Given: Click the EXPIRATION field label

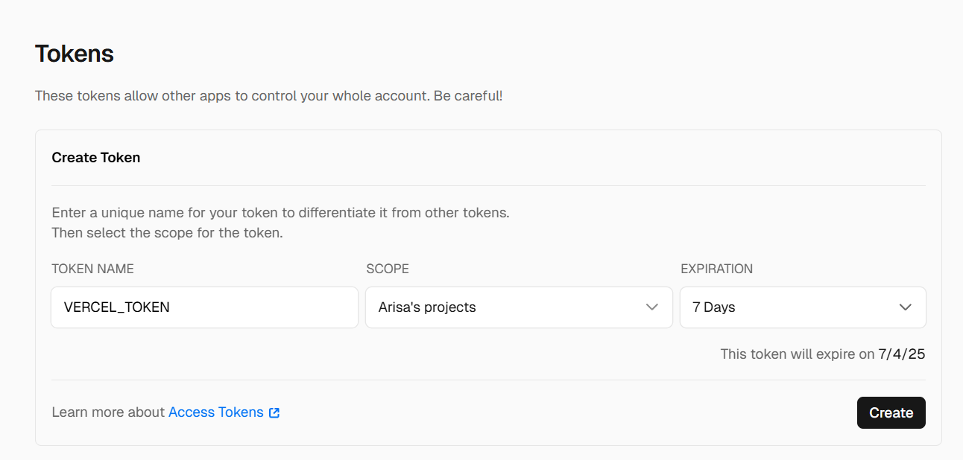Looking at the screenshot, I should pyautogui.click(x=716, y=269).
